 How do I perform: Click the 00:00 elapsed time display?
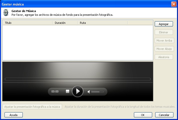click(x=55, y=91)
